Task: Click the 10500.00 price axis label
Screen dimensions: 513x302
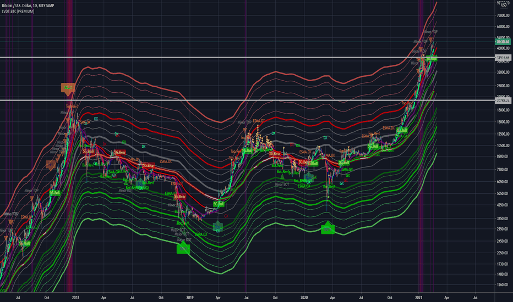Action: (x=503, y=146)
